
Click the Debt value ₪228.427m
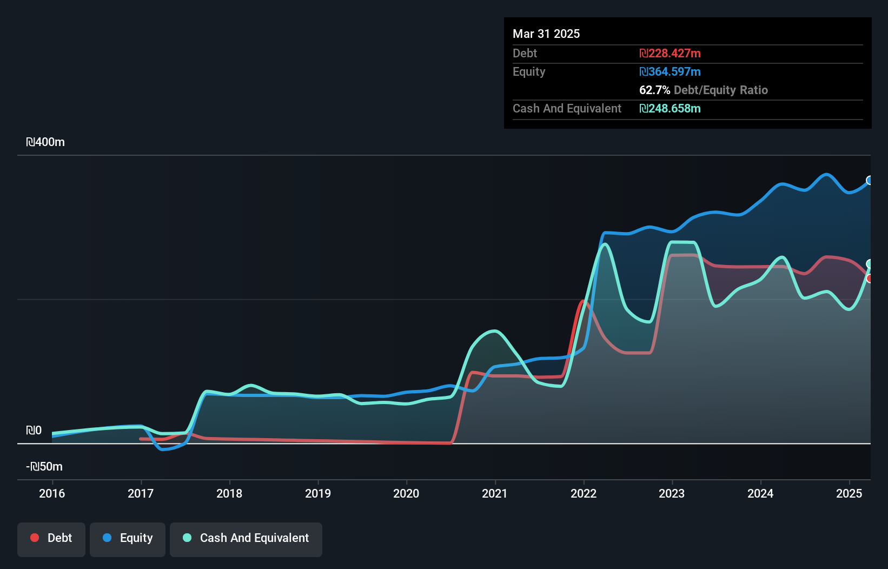coord(670,53)
